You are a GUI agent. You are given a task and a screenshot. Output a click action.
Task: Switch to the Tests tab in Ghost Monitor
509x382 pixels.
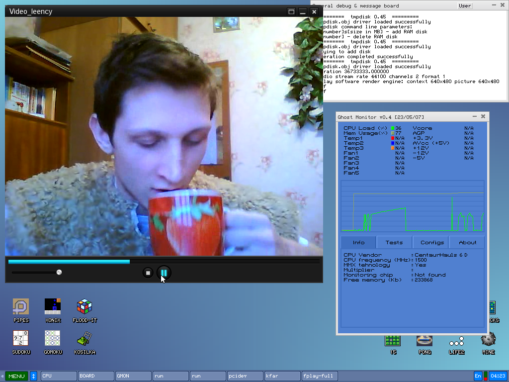[x=394, y=243]
